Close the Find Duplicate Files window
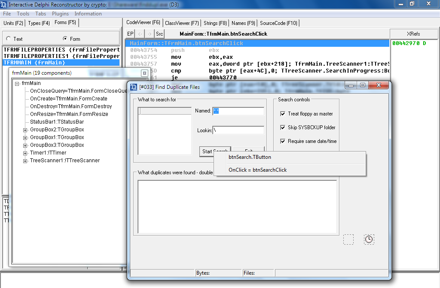The image size is (440, 288). point(379,85)
